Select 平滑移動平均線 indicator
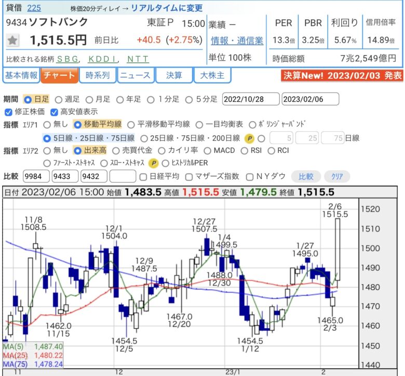 131,125
